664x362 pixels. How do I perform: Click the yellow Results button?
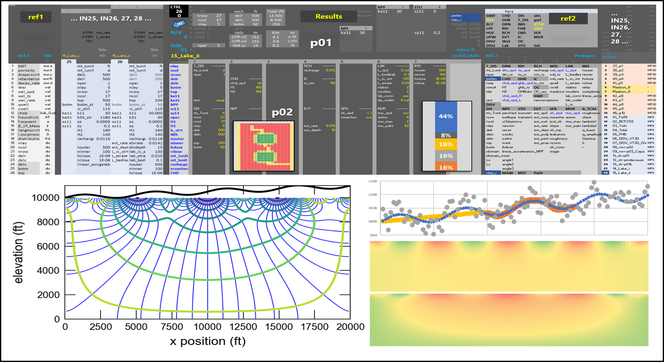(x=328, y=16)
